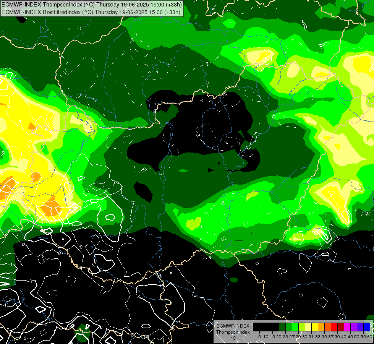Click the violet 50–55 legend swatch

pyautogui.click(x=360, y=327)
